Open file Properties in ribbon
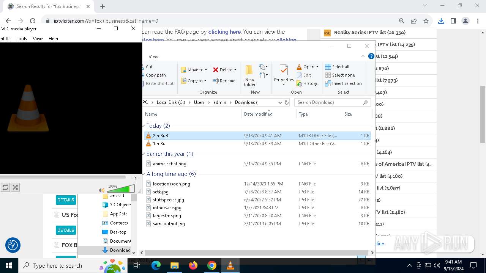The width and height of the screenshot is (486, 273). click(x=284, y=75)
